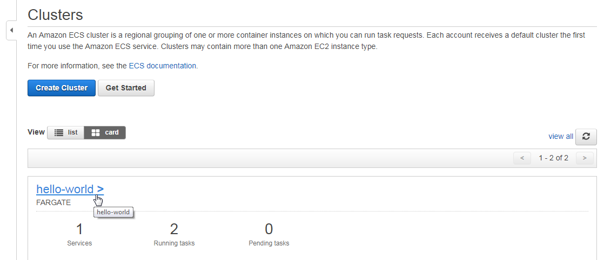Click the view all link

[x=560, y=136]
